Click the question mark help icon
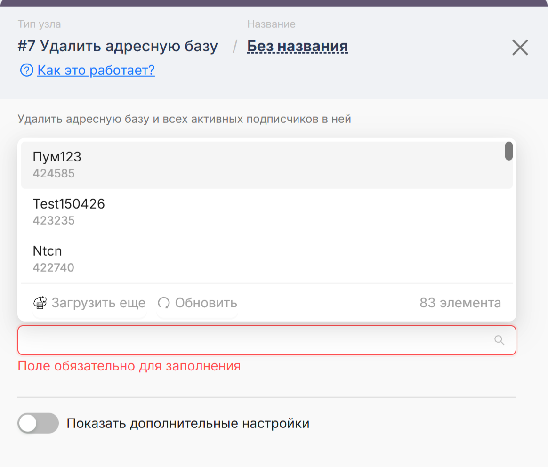Image resolution: width=548 pixels, height=467 pixels. click(x=26, y=71)
